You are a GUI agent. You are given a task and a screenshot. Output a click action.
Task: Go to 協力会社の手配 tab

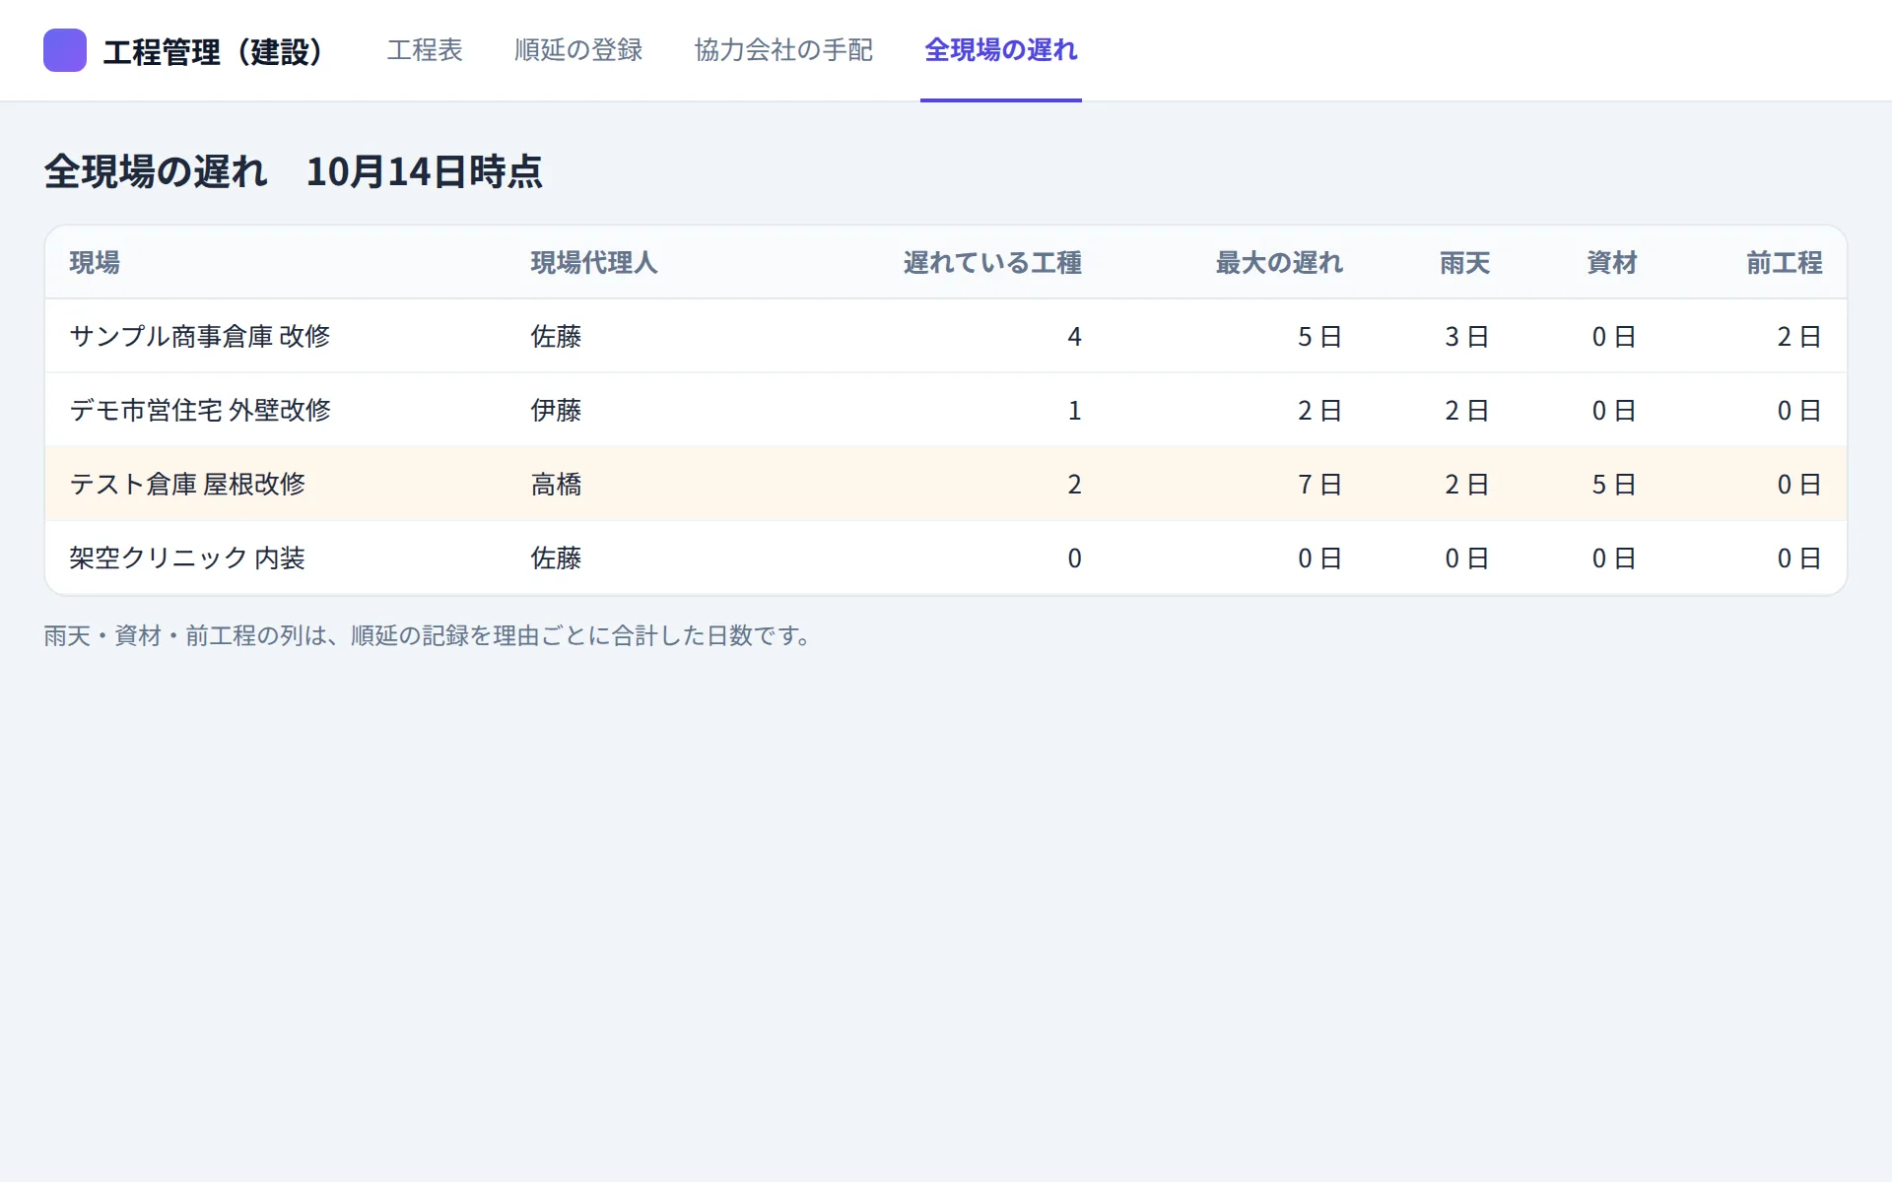coord(783,50)
